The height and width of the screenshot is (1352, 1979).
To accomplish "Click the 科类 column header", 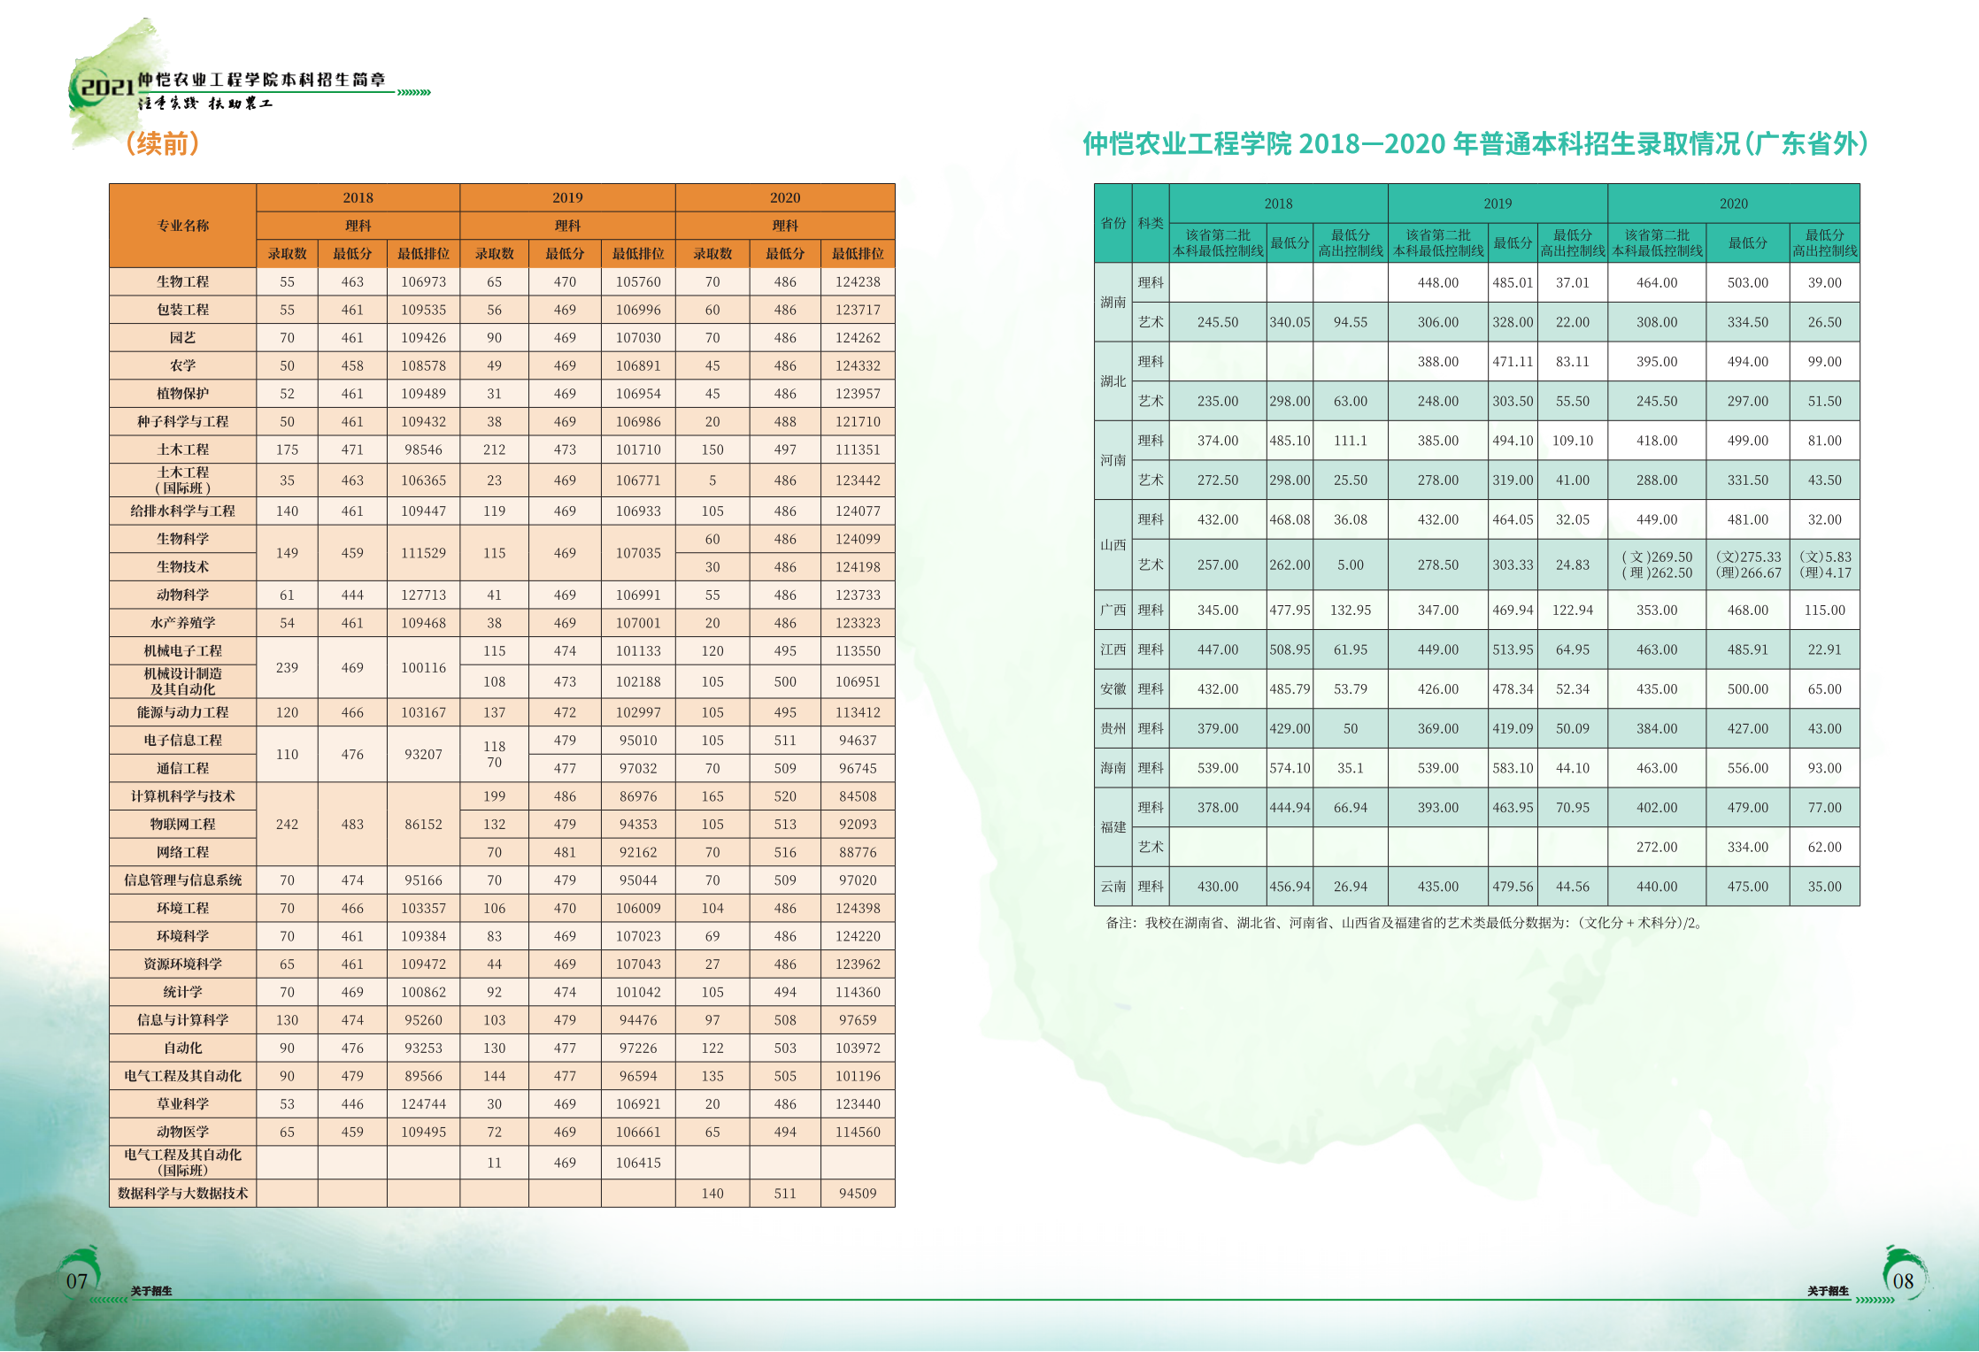I will [x=1151, y=223].
